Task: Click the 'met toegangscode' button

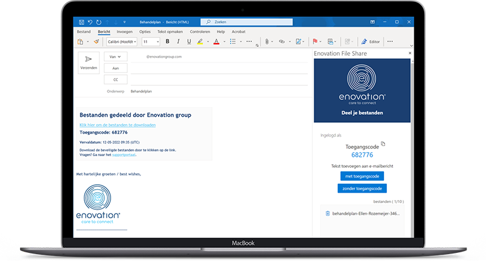Action: 361,176
